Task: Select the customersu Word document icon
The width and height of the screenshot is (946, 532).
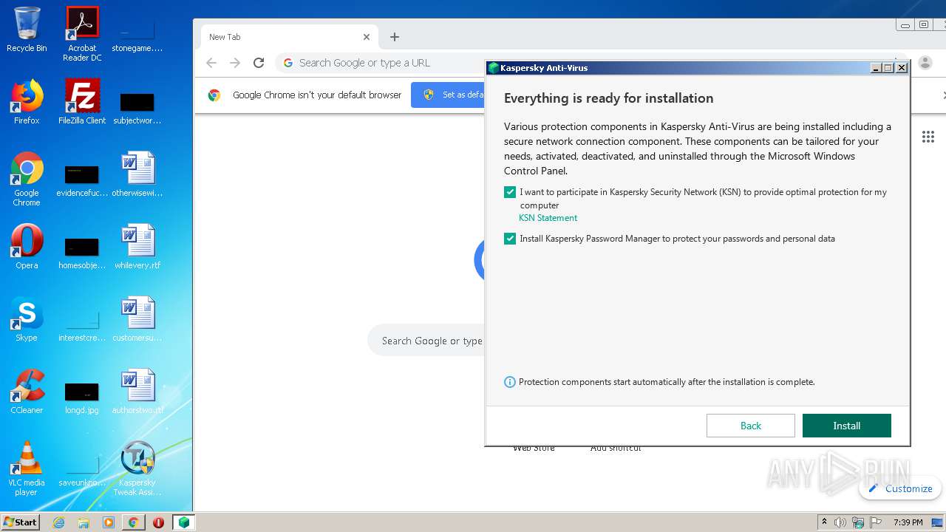Action: tap(137, 319)
